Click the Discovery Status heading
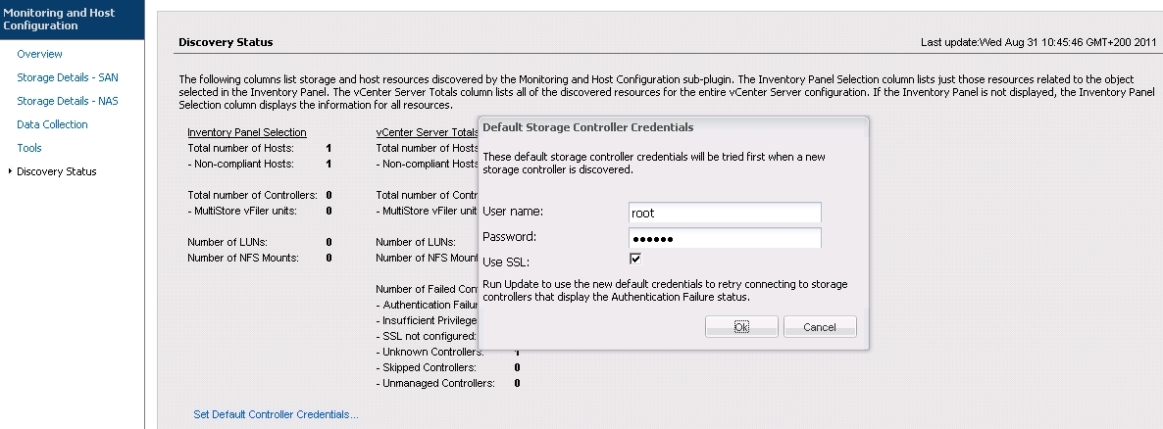 click(x=226, y=42)
